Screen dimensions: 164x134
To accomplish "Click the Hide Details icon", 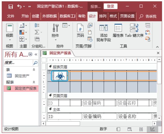I will pyautogui.click(x=37, y=39).
